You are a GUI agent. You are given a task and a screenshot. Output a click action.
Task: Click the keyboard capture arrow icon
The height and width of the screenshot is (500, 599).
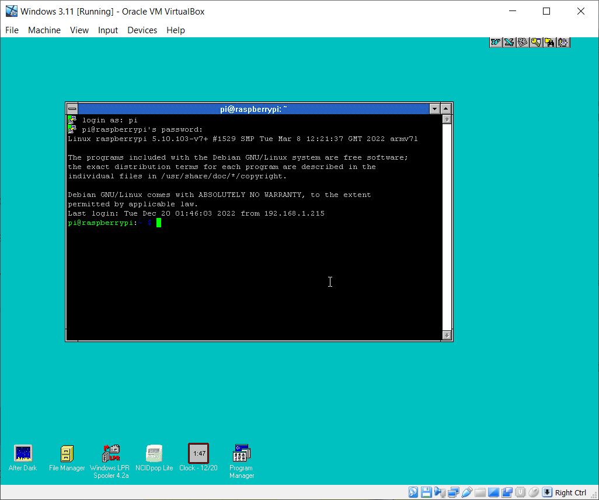click(547, 492)
